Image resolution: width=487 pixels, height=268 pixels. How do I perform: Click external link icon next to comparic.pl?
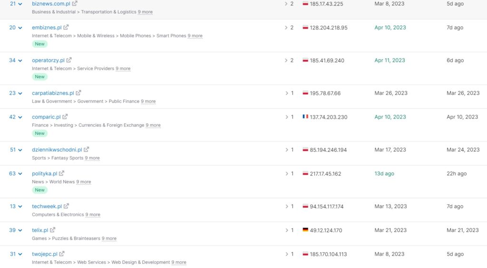(65, 117)
